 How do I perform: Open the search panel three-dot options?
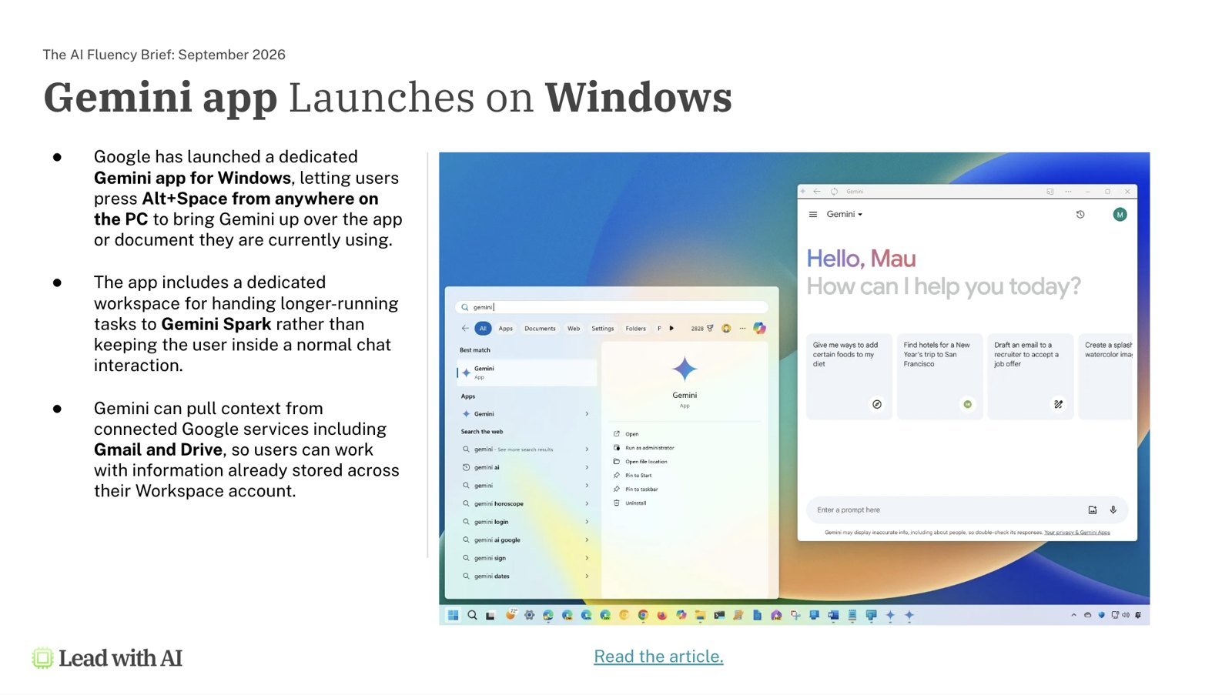click(x=742, y=329)
